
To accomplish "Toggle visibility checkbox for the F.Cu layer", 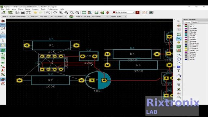I will click(x=188, y=25).
